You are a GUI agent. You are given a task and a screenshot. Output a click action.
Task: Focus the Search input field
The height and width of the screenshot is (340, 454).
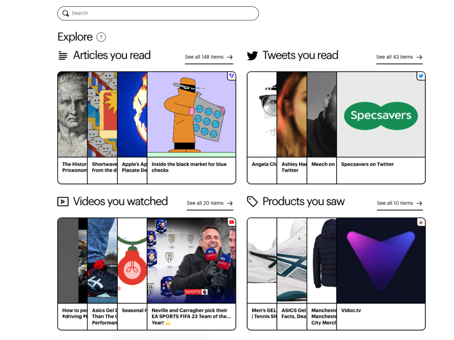(158, 13)
